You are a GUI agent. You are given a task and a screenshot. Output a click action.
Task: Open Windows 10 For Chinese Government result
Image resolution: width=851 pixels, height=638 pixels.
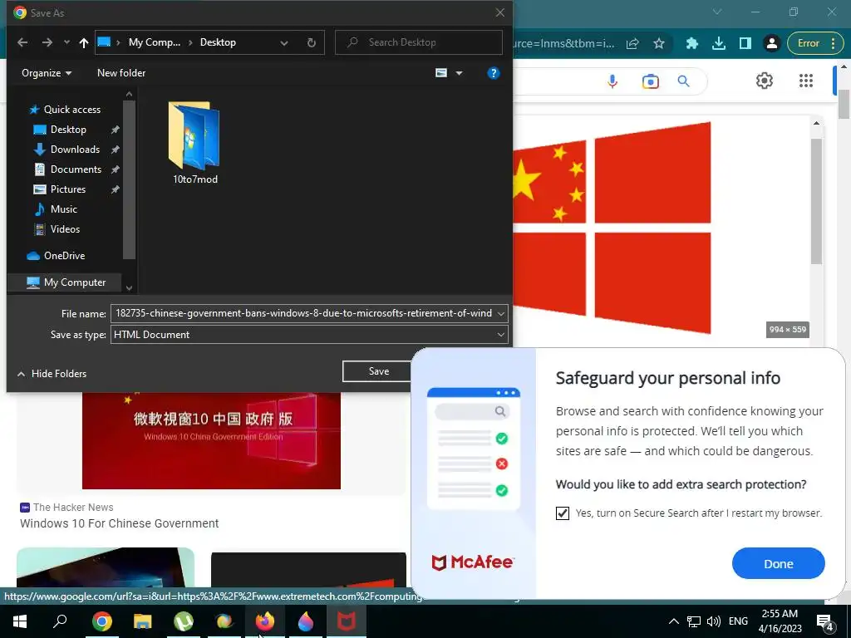tap(120, 523)
